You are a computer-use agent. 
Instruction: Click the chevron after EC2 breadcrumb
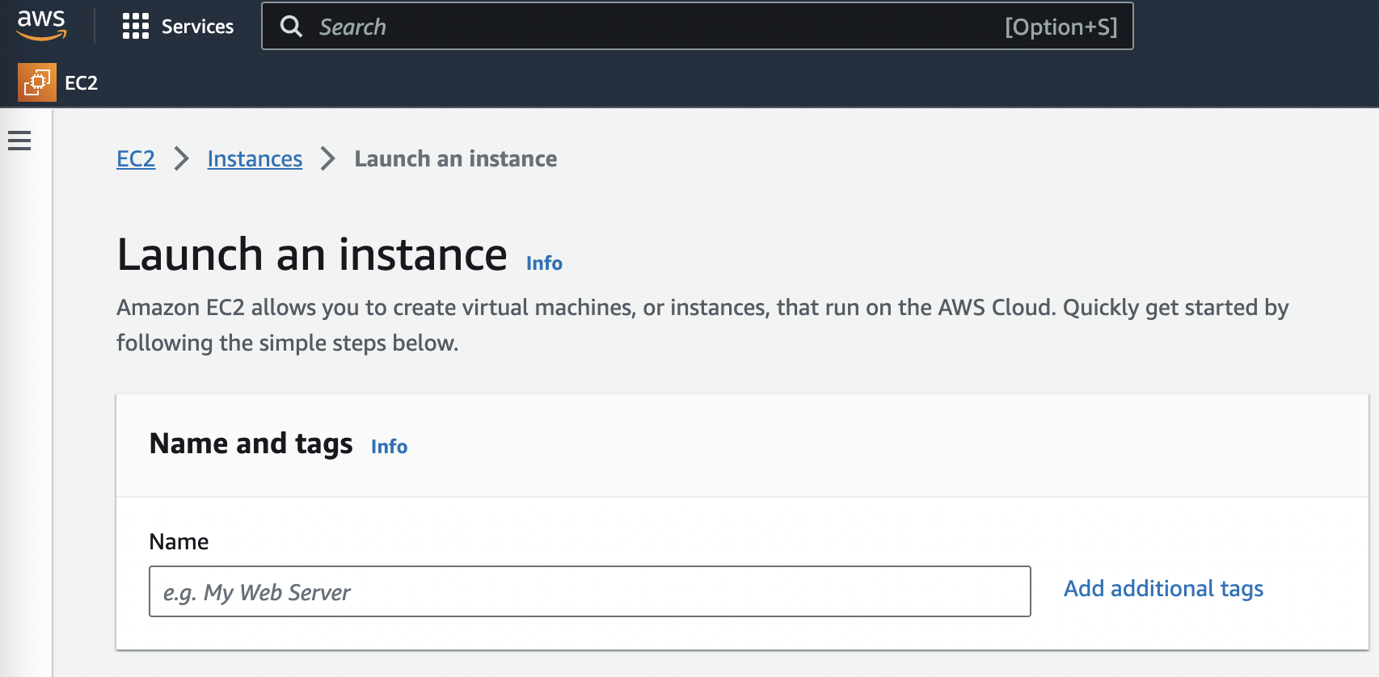coord(182,159)
